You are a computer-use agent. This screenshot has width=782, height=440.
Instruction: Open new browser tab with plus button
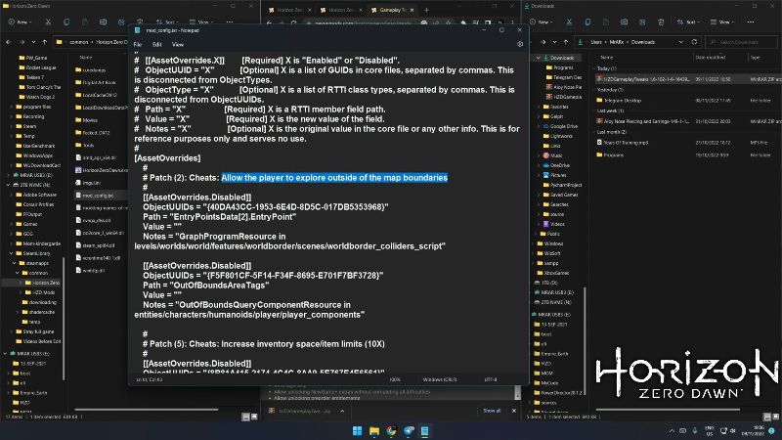point(426,10)
